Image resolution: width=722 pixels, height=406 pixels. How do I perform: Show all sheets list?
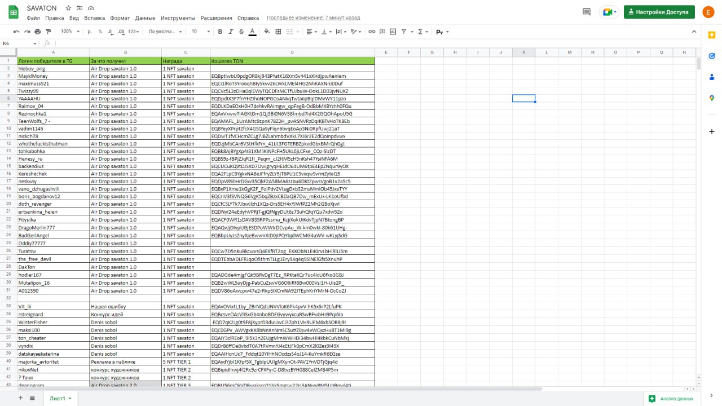[32, 398]
